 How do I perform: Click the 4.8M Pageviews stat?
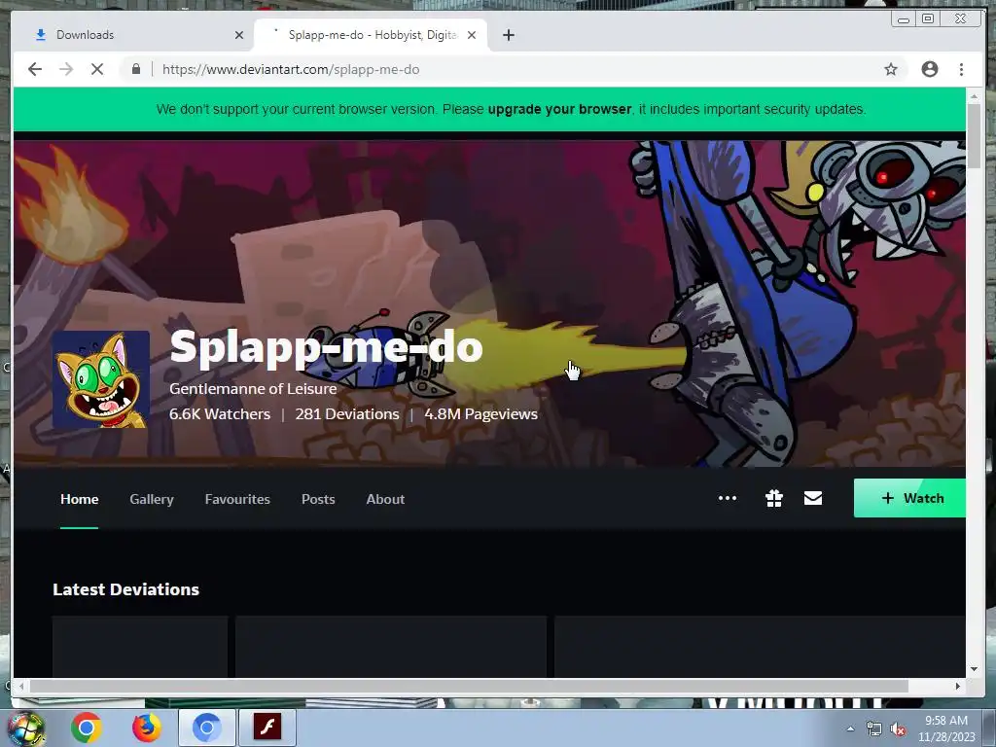(480, 414)
